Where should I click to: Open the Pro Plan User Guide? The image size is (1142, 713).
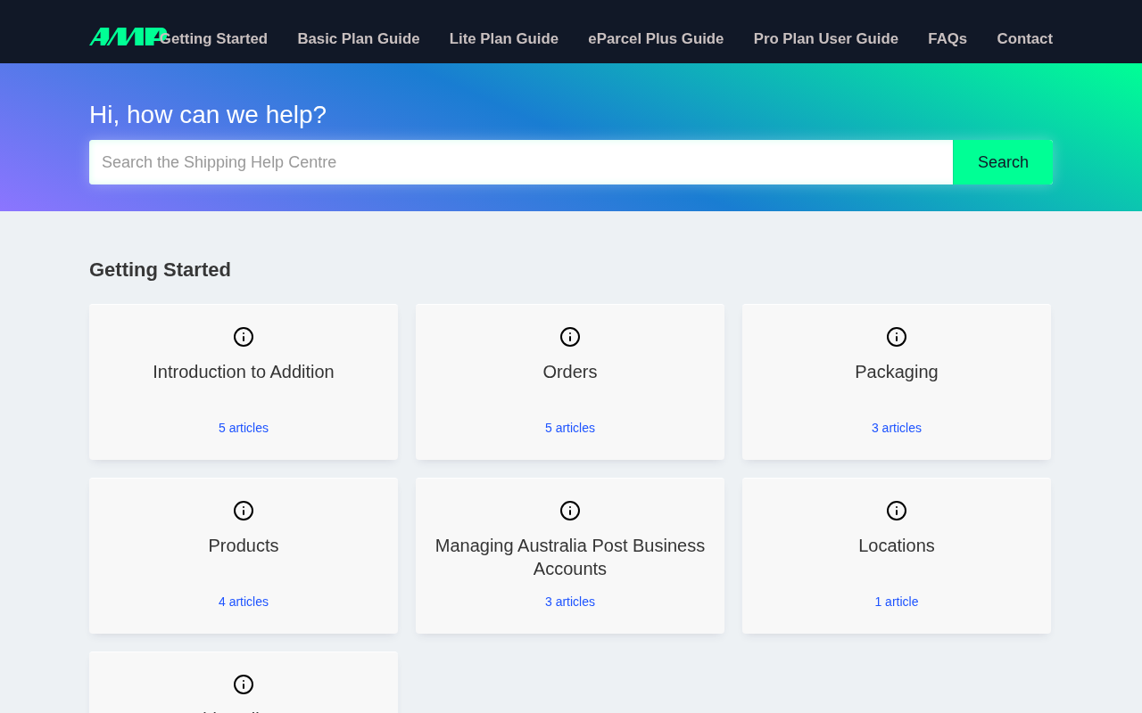826,39
